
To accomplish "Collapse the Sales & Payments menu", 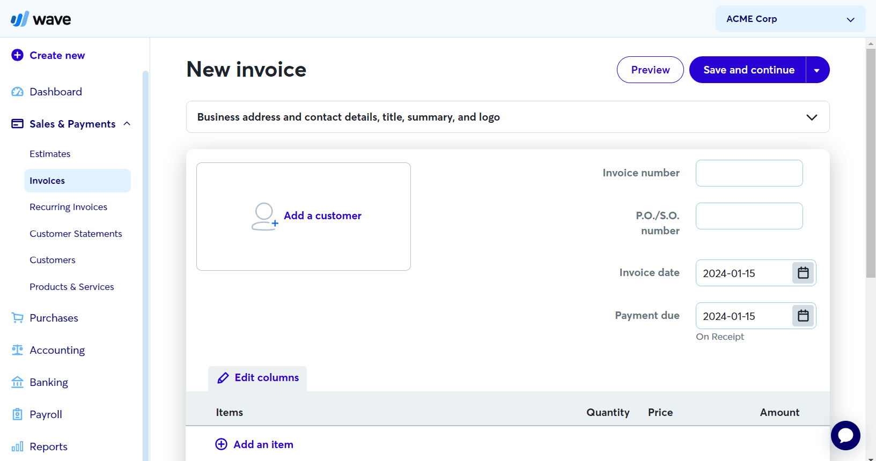I will pyautogui.click(x=127, y=124).
